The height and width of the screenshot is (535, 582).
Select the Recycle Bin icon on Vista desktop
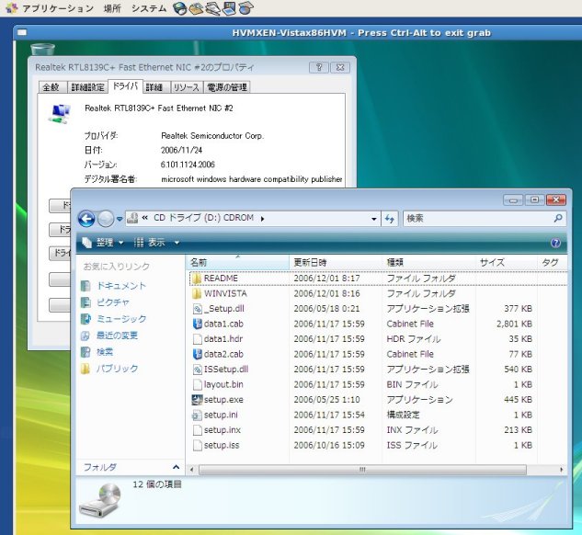point(42,49)
